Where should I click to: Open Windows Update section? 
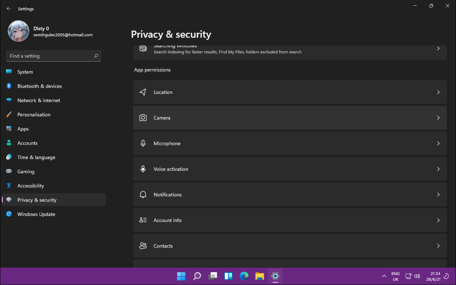click(x=54, y=214)
